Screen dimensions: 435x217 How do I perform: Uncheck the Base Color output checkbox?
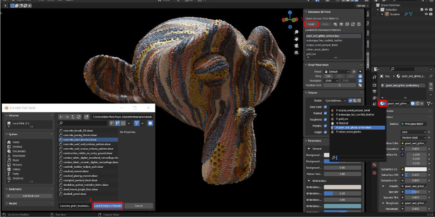325,107
